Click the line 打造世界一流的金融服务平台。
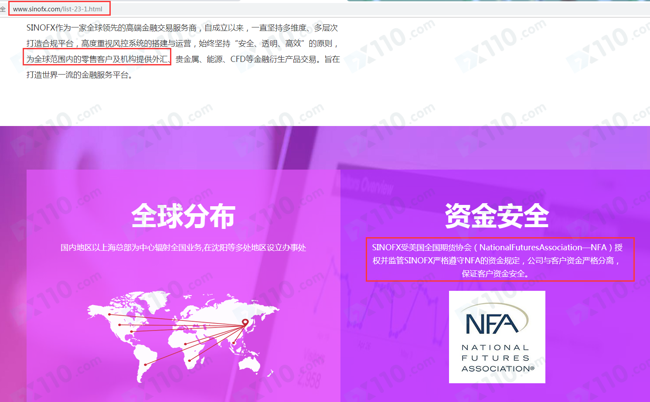650x402 pixels. pyautogui.click(x=79, y=75)
